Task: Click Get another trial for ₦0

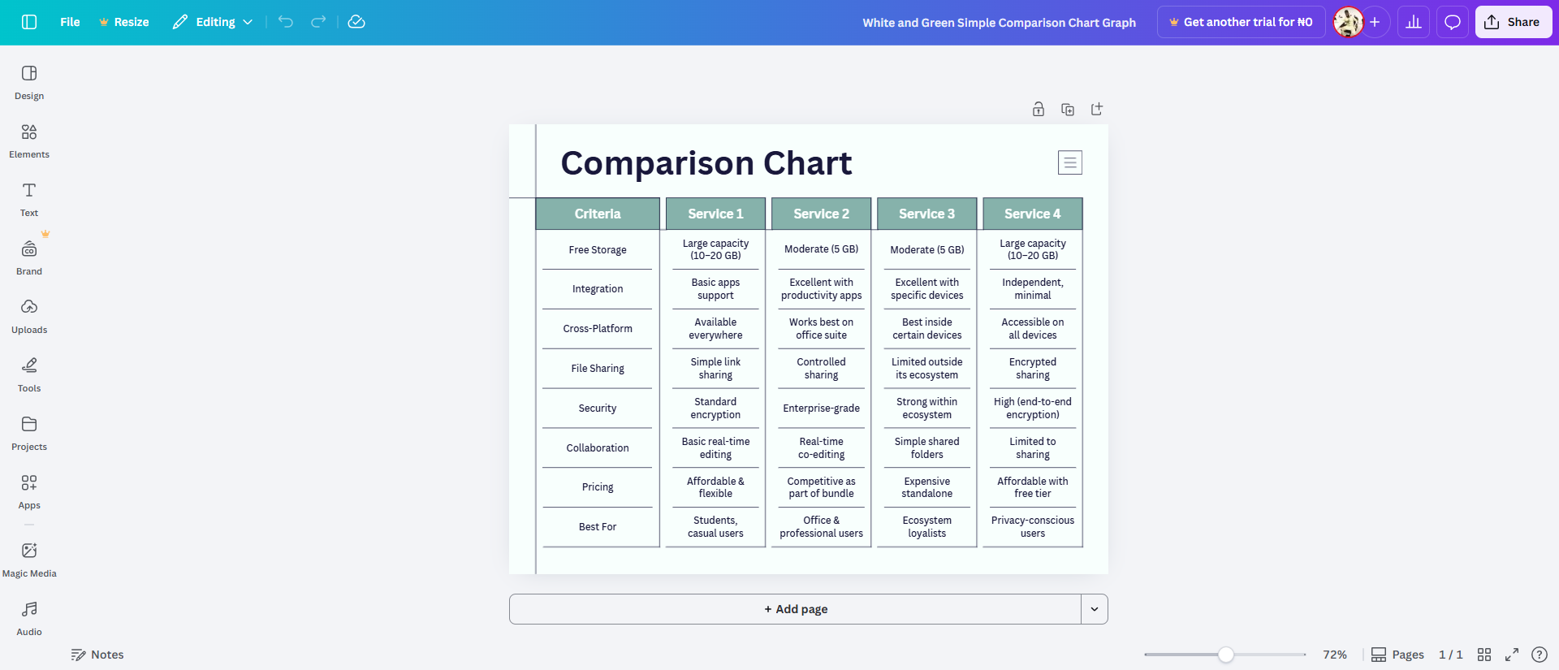Action: 1241,22
